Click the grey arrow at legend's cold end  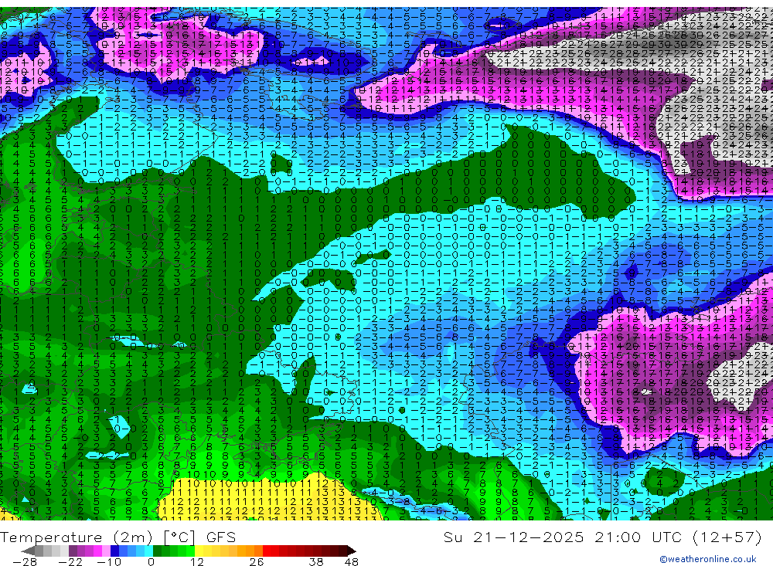point(28,551)
